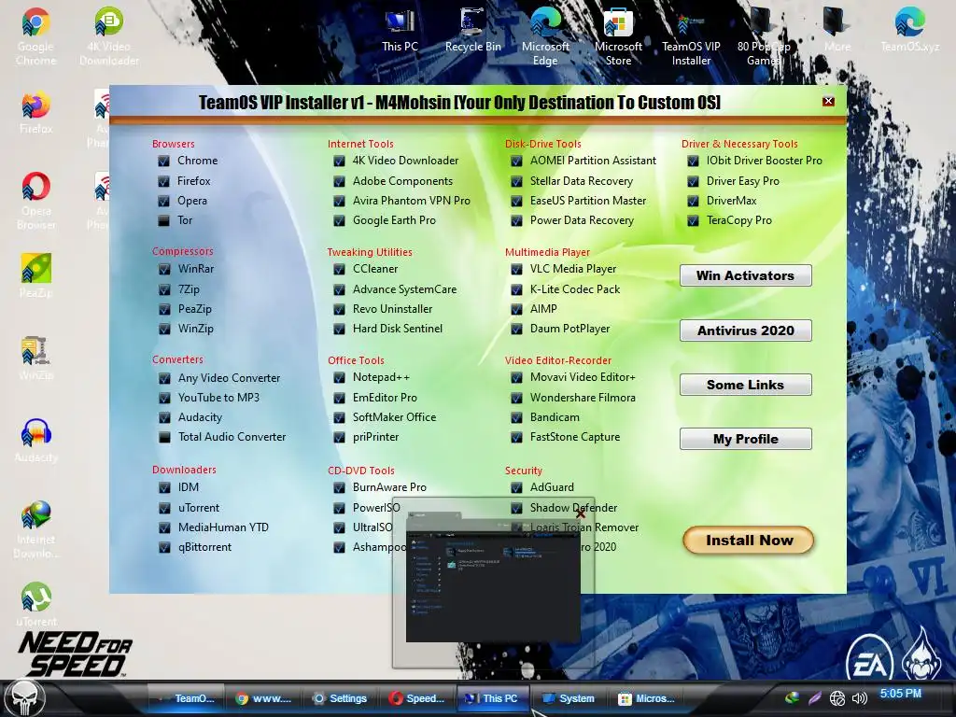Toggle the AdGuard checkbox under Security
The height and width of the screenshot is (717, 956).
click(x=516, y=487)
